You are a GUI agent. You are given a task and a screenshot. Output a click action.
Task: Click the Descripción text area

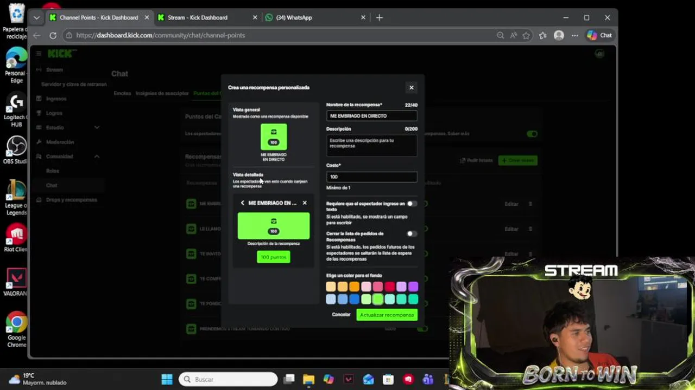coord(371,146)
